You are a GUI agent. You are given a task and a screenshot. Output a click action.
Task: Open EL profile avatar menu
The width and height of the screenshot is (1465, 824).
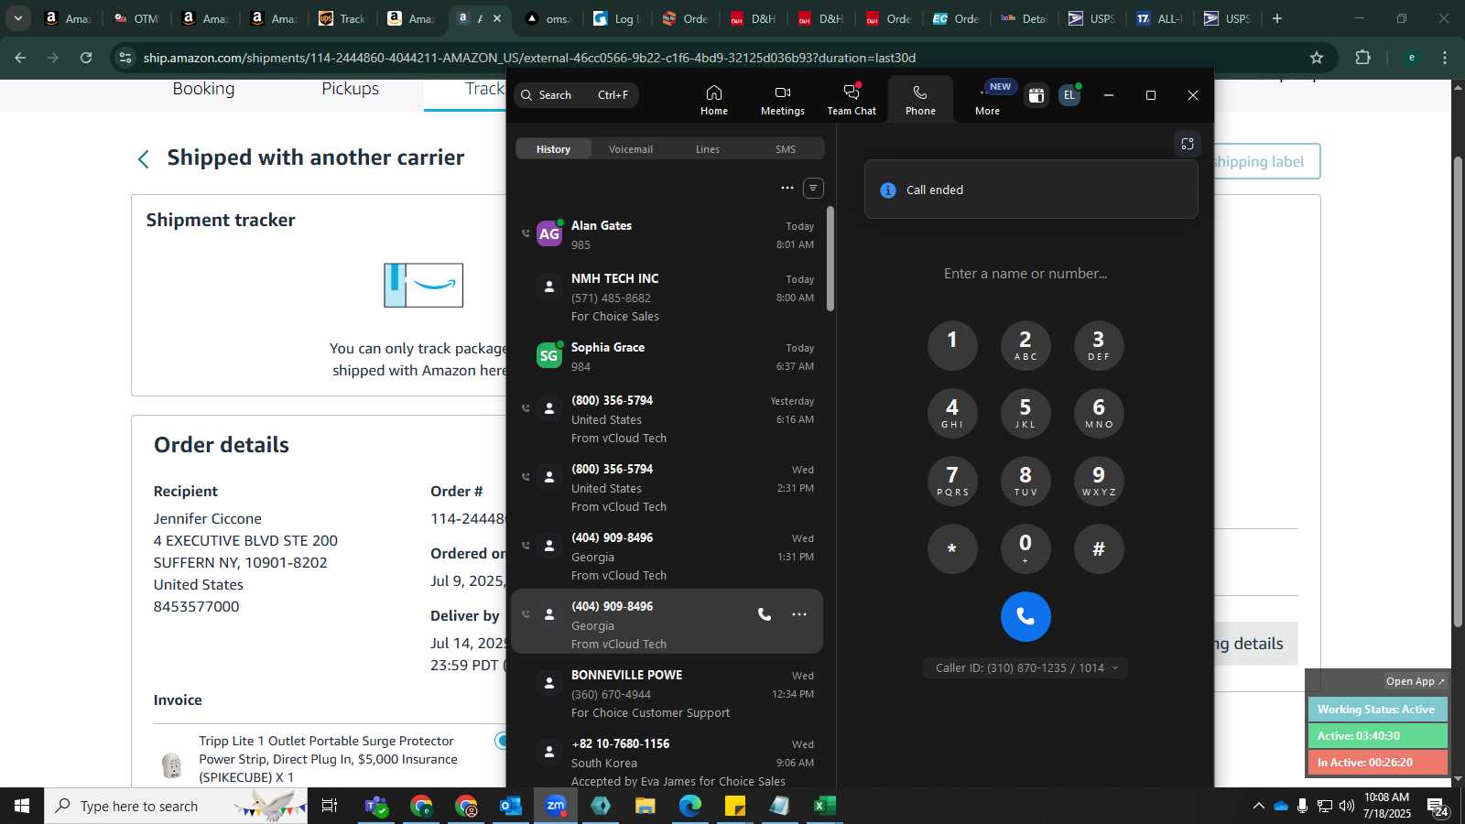(x=1069, y=95)
